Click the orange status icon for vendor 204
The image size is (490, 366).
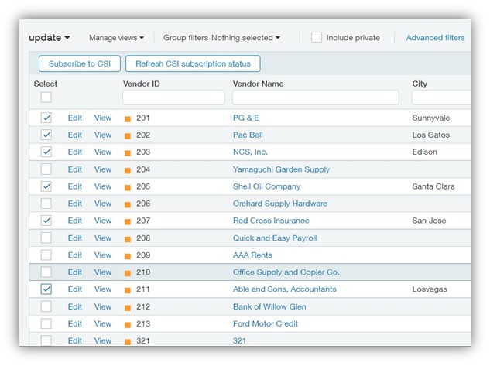coord(128,170)
